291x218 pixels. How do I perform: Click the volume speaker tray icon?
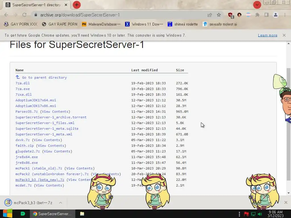pos(260,214)
